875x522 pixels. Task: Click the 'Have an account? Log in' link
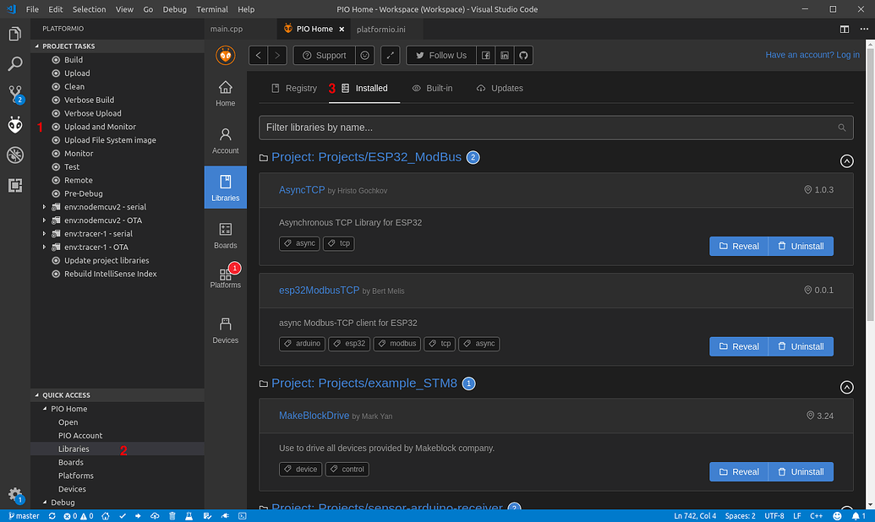[812, 55]
